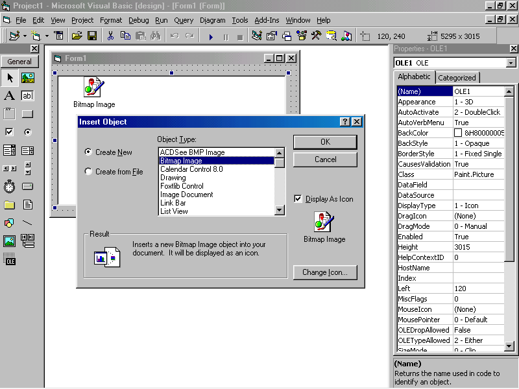
Task: Open the Add-Ins menu
Action: click(x=267, y=20)
